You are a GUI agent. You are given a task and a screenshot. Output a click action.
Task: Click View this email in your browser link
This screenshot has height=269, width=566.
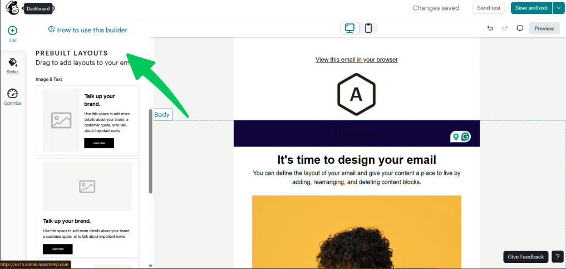357,60
